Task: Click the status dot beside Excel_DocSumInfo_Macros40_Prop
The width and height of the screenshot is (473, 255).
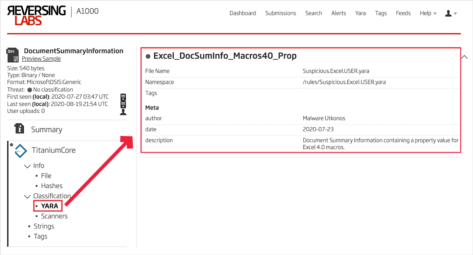Action: tap(148, 56)
